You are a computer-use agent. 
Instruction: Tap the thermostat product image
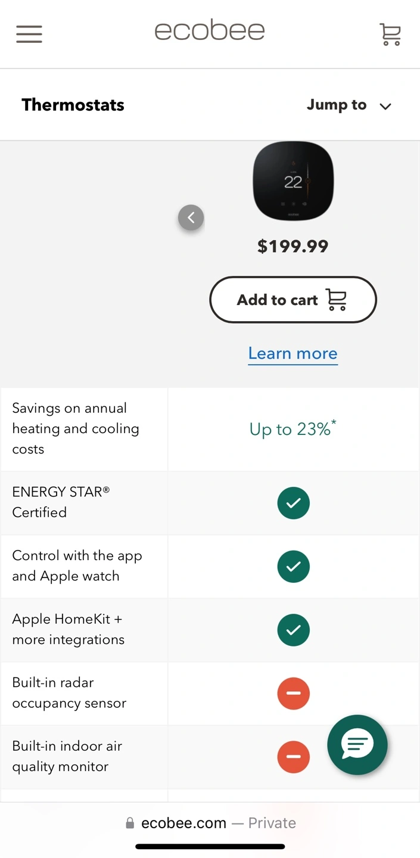(293, 181)
